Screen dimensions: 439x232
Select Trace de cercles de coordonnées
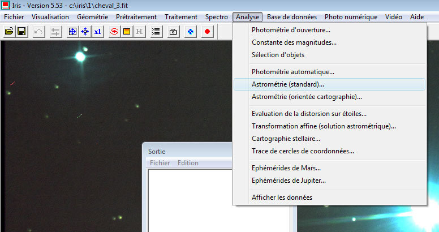point(329,151)
